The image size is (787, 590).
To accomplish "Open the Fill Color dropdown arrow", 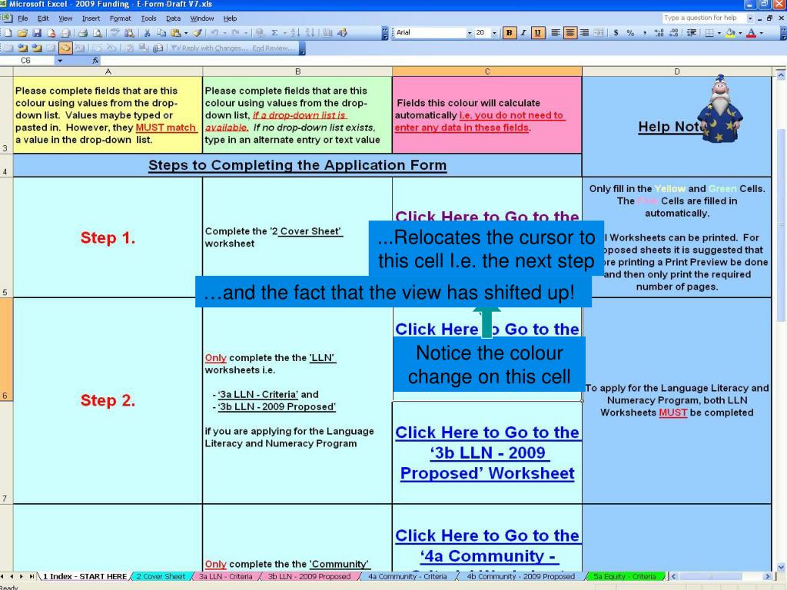I will 740,32.
